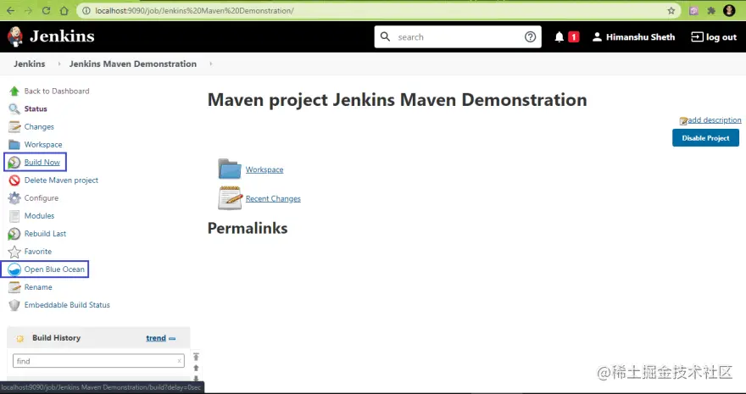
Task: Open Configure for this project
Action: click(x=42, y=197)
